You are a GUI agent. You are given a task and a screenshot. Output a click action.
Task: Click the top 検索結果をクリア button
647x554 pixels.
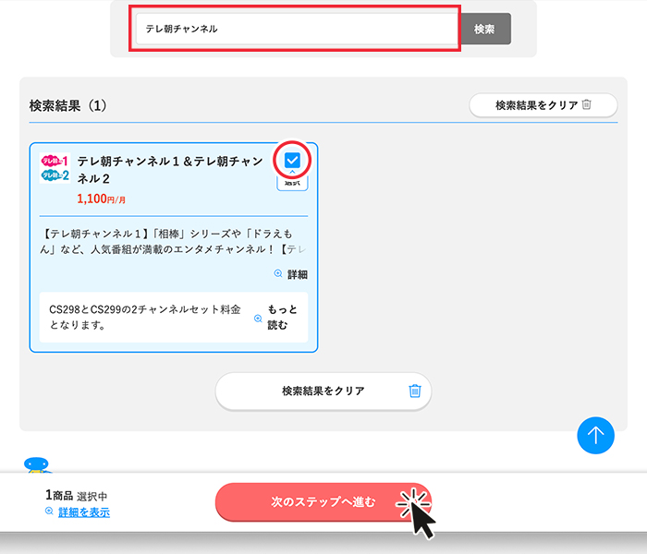coord(543,105)
